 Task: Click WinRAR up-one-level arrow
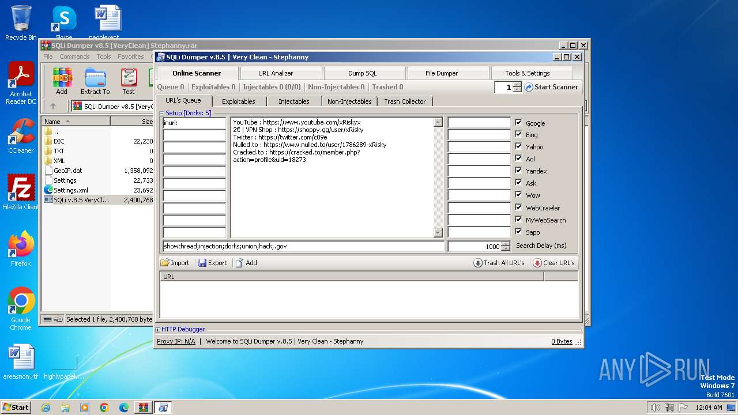click(x=53, y=107)
